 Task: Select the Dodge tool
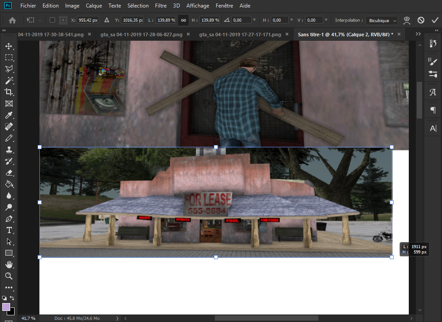[x=9, y=207]
